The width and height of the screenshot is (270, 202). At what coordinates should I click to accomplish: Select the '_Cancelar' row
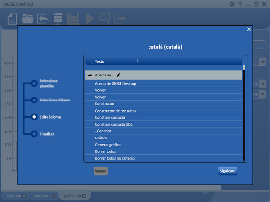[163, 131]
